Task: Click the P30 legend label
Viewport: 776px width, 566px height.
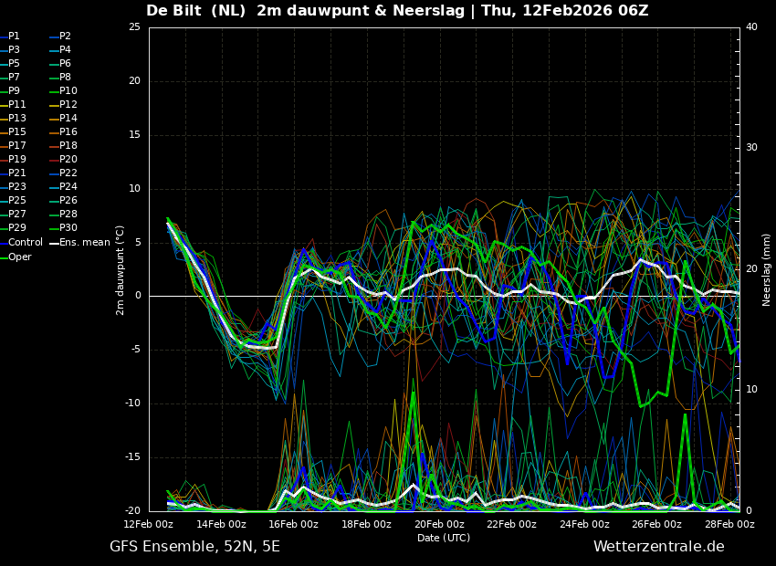Action: 68,228
